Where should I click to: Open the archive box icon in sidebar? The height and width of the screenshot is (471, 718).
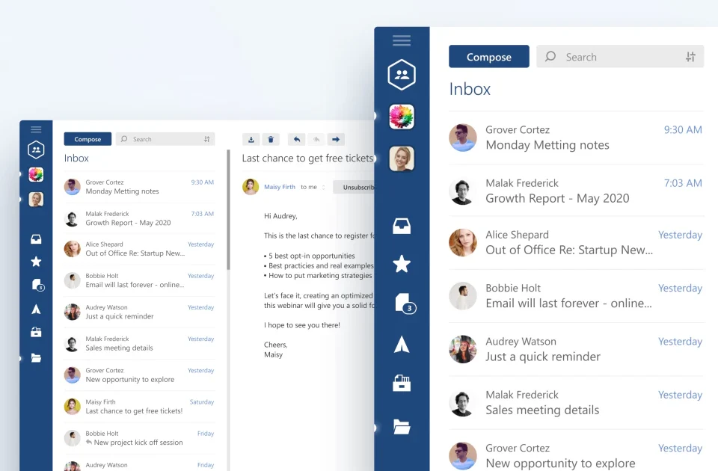pyautogui.click(x=402, y=383)
